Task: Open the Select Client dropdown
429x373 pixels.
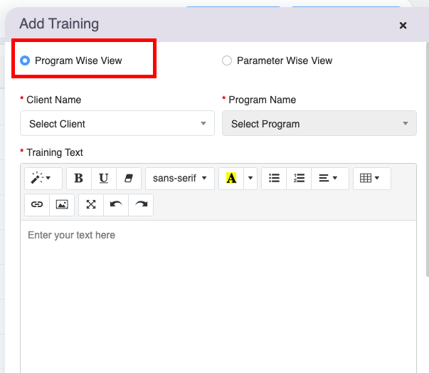Action: pyautogui.click(x=117, y=123)
